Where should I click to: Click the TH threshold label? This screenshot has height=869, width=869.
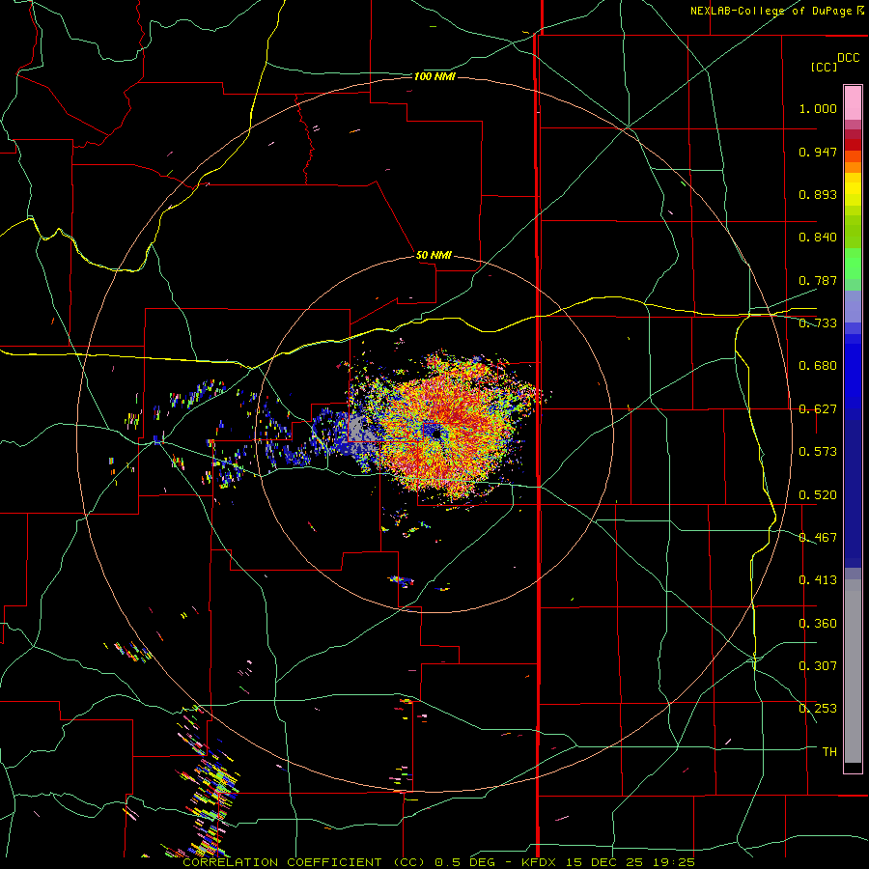pyautogui.click(x=829, y=752)
